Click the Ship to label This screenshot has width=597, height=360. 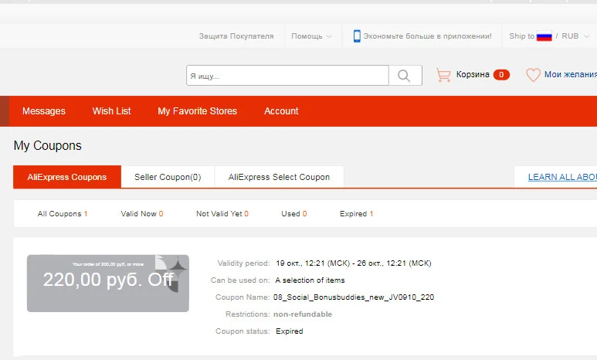521,36
